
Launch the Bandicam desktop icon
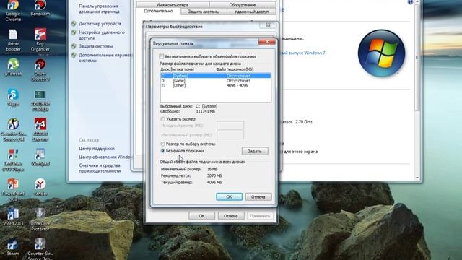coord(40,8)
